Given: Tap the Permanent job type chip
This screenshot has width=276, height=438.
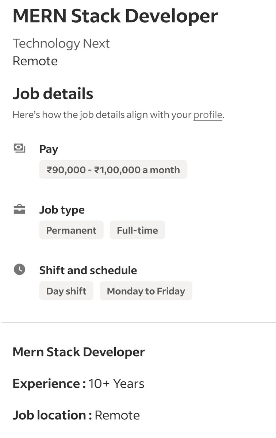Looking at the screenshot, I should coord(71,230).
